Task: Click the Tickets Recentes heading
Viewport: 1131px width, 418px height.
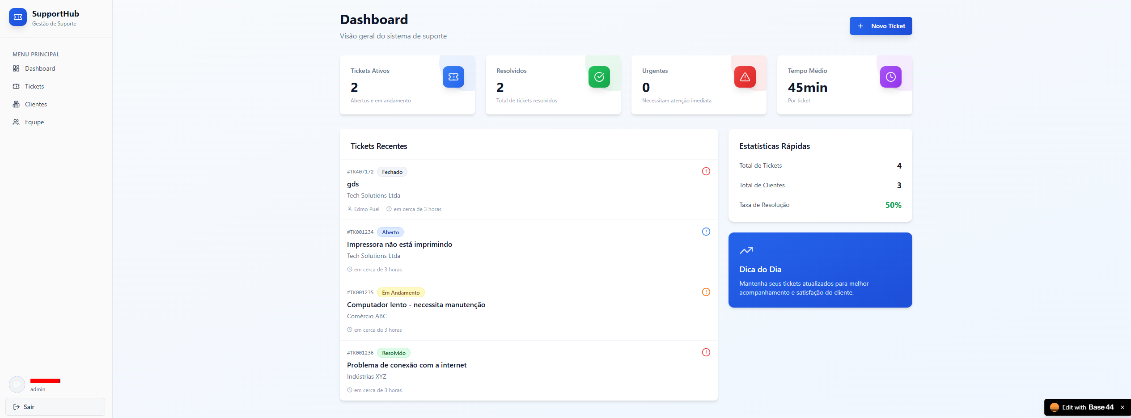Action: pos(379,146)
